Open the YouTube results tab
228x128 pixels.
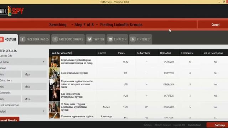9,39
